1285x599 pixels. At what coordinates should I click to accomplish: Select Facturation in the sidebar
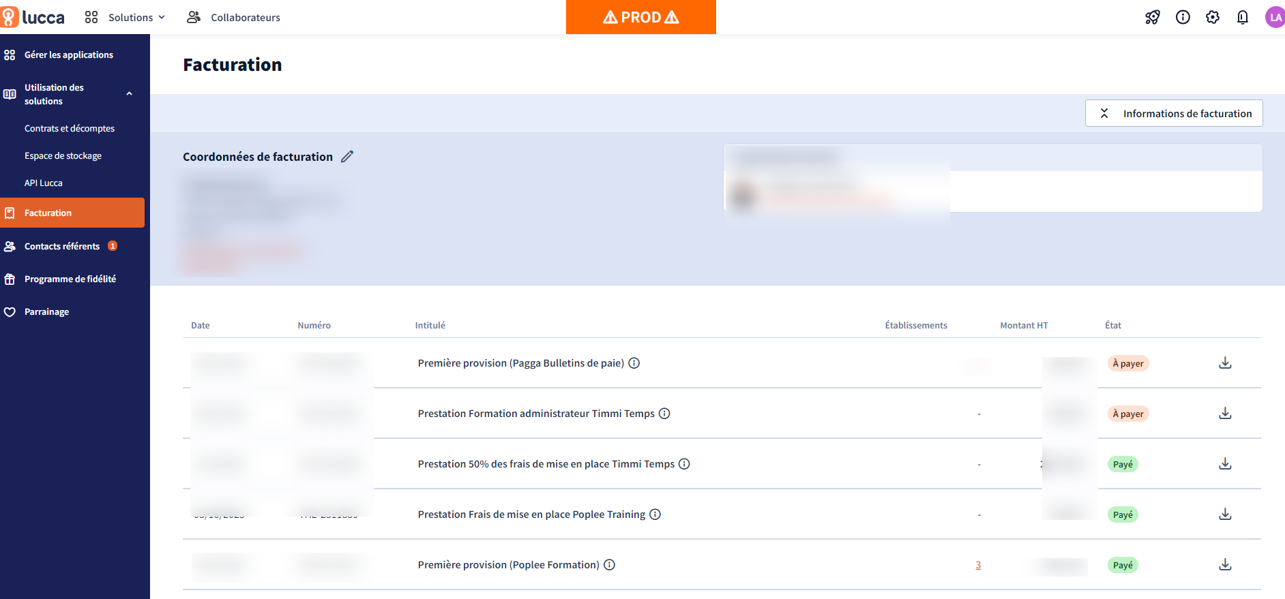pyautogui.click(x=72, y=213)
